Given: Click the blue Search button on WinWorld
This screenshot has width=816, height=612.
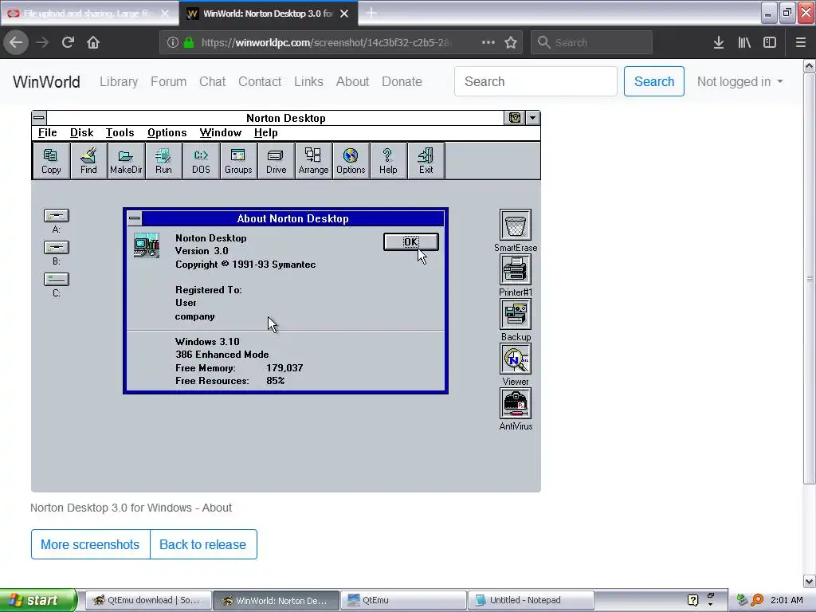Looking at the screenshot, I should (654, 82).
